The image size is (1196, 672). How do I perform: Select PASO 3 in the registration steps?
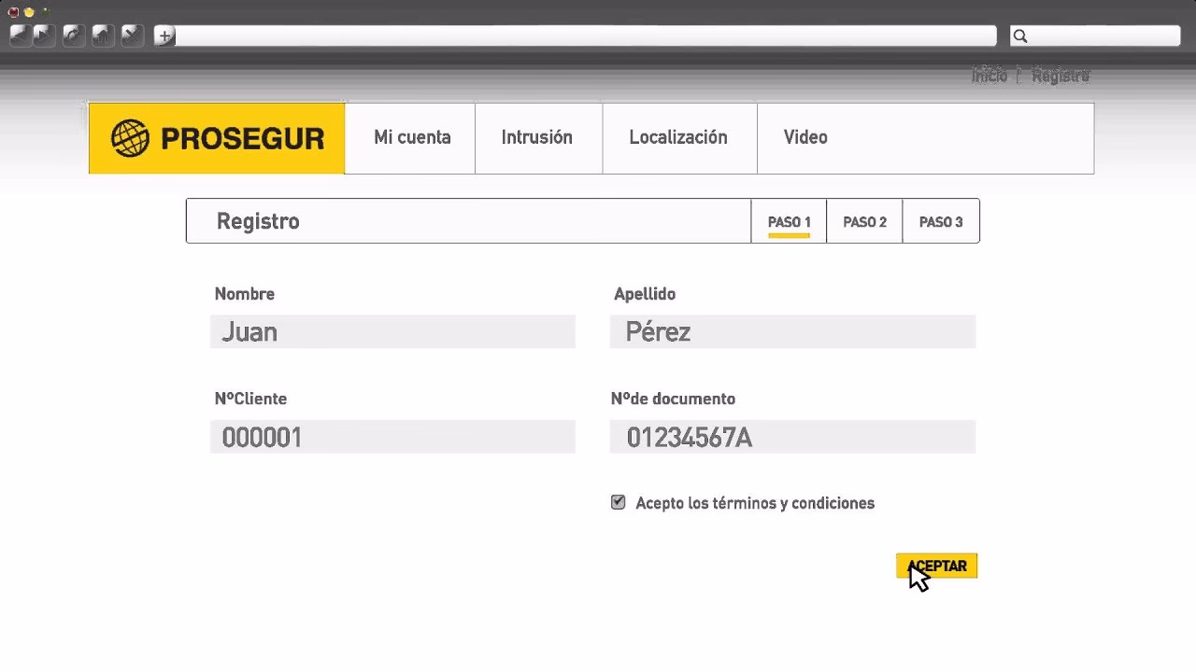(940, 221)
